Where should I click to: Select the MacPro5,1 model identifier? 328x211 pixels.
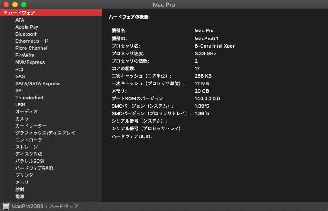[206, 38]
